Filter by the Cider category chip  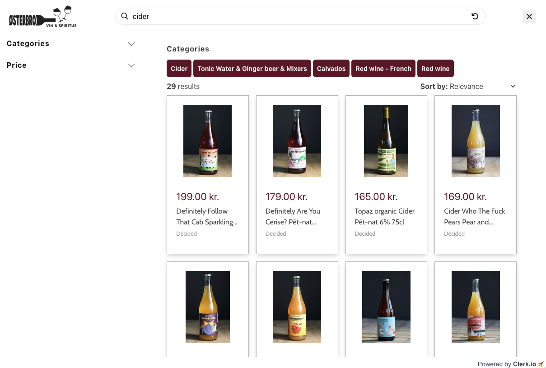coord(179,69)
